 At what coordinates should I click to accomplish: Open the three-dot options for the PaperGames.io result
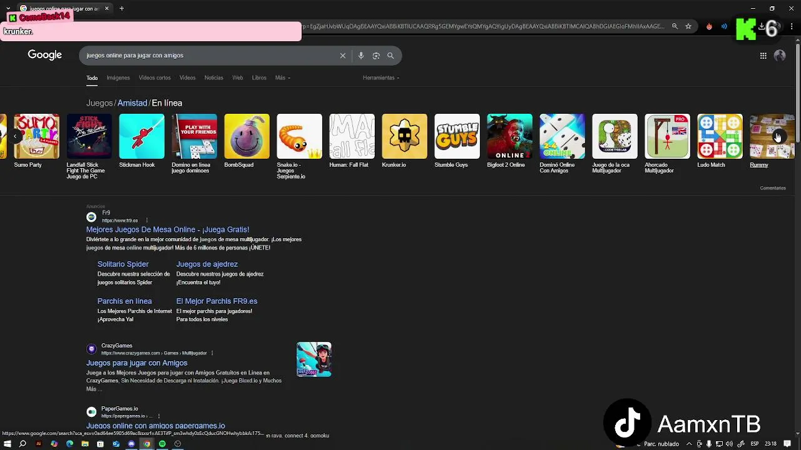pyautogui.click(x=158, y=416)
